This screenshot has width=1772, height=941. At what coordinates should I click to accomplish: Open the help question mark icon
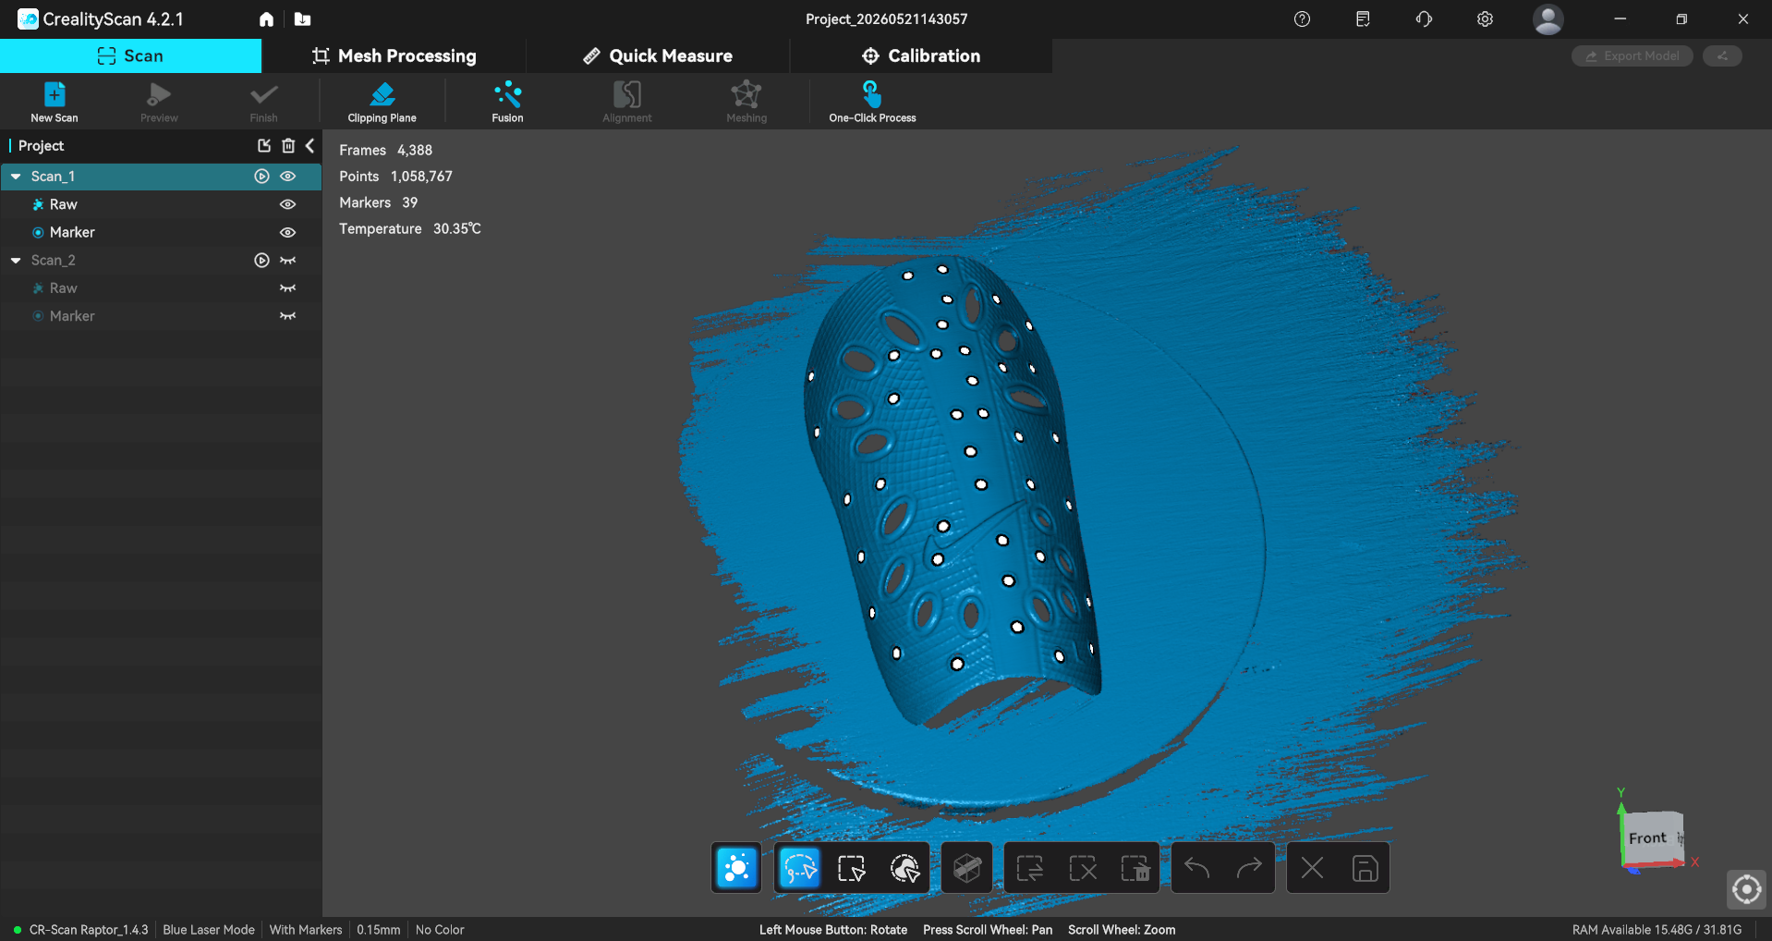tap(1302, 18)
